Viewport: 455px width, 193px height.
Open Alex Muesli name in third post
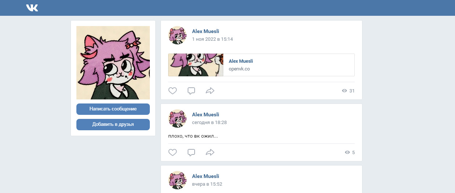click(206, 176)
